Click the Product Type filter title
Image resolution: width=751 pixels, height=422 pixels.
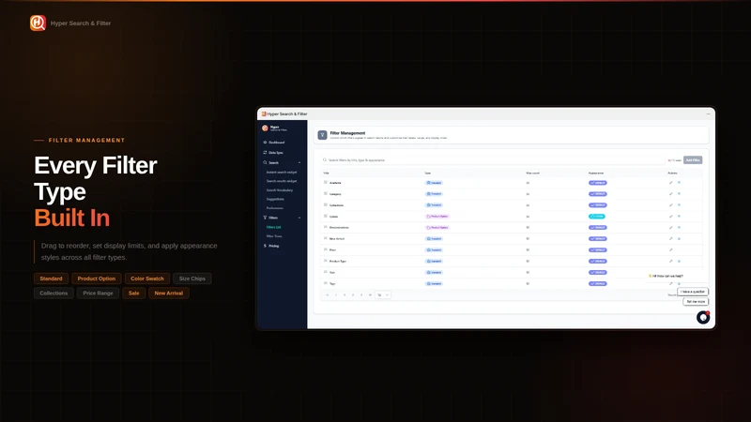[x=338, y=262]
